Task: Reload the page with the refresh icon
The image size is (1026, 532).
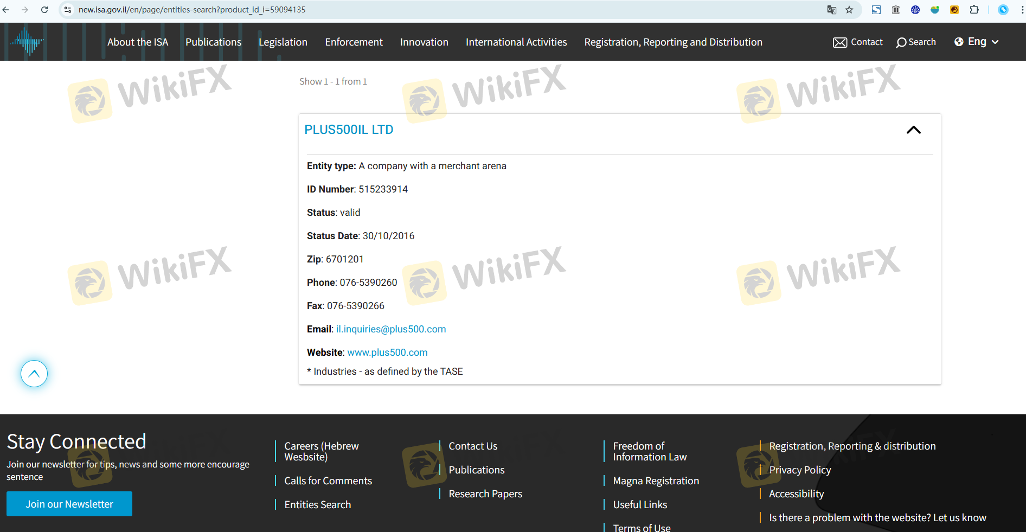Action: 44,10
